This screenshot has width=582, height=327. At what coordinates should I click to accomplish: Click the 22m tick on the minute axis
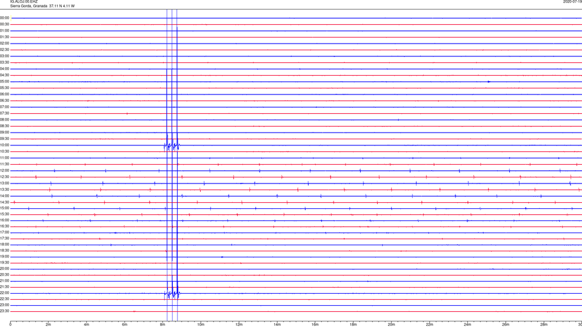429,325
